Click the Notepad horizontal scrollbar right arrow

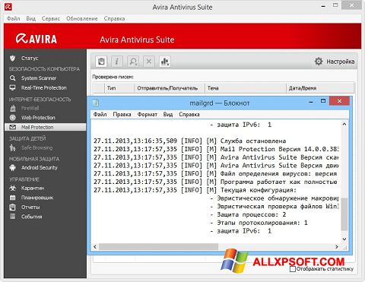click(x=337, y=246)
